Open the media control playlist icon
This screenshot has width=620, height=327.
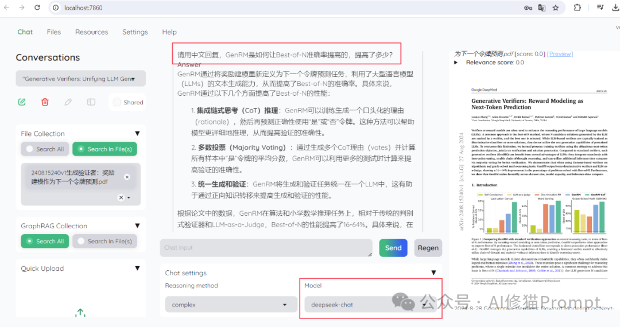(x=600, y=7)
